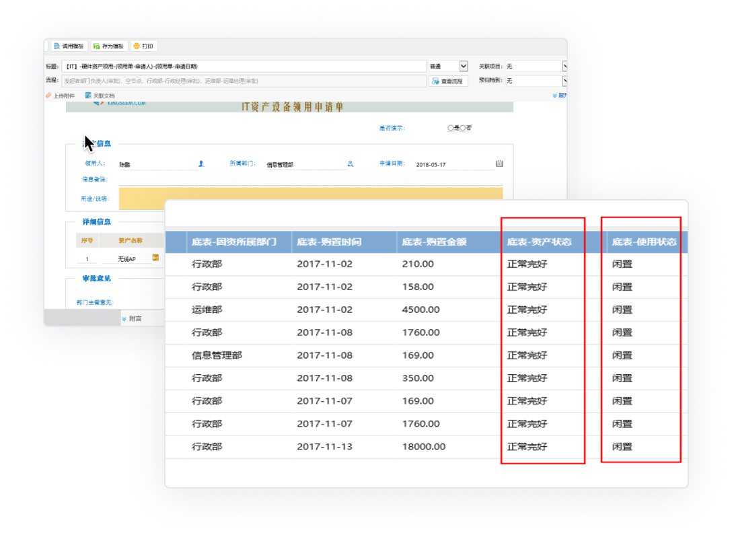Click 闲置 in the 4500.00 row
The width and height of the screenshot is (732, 537).
pyautogui.click(x=622, y=310)
